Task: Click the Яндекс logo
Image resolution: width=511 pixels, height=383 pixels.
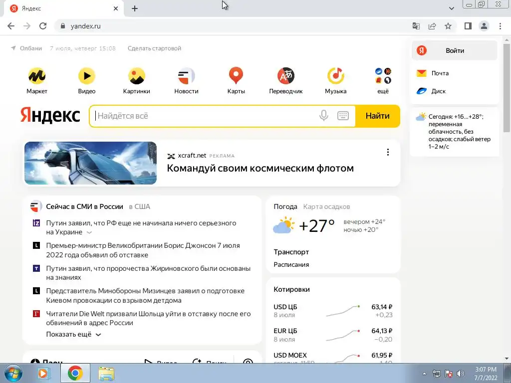Action: click(50, 115)
